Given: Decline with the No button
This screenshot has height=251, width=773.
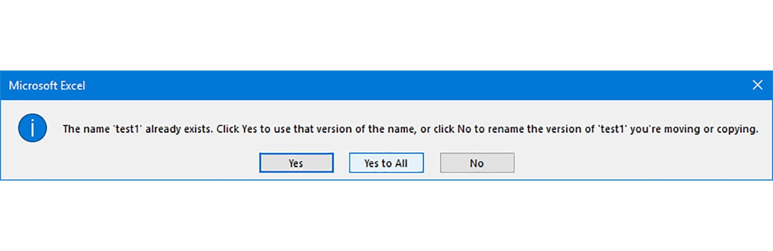Looking at the screenshot, I should (x=477, y=163).
